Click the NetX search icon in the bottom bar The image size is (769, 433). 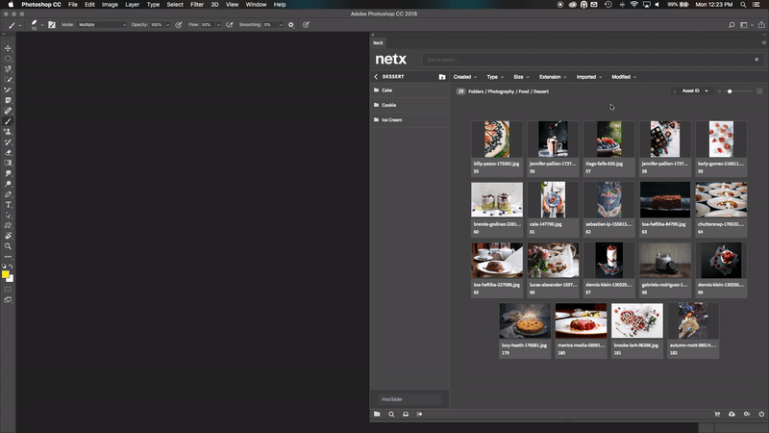coord(391,414)
